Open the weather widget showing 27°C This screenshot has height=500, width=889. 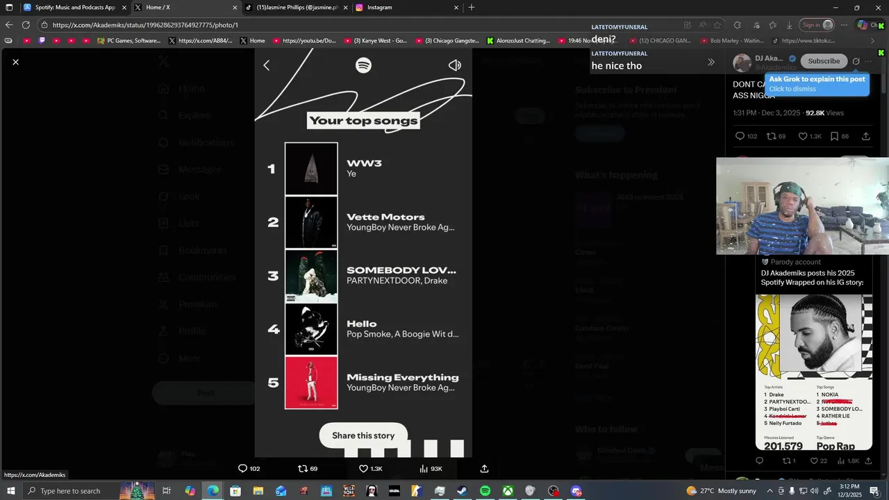pyautogui.click(x=720, y=491)
